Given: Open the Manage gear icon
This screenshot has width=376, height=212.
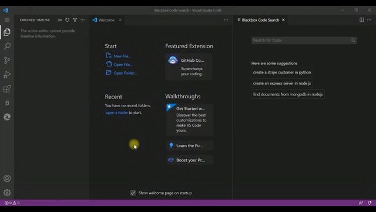Looking at the screenshot, I should [x=7, y=193].
